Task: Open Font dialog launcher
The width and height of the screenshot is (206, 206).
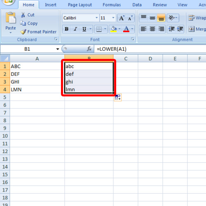Action: coord(133,39)
